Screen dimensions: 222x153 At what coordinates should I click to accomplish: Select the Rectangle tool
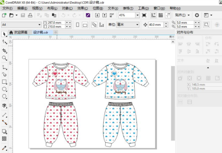click(4, 82)
